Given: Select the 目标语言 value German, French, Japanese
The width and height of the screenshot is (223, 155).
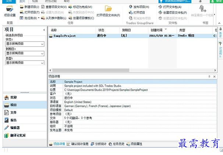Looking at the screenshot, I should (98, 106).
